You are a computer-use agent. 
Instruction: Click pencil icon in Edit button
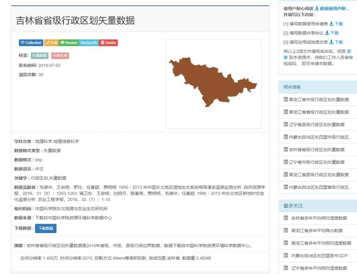pos(48,42)
